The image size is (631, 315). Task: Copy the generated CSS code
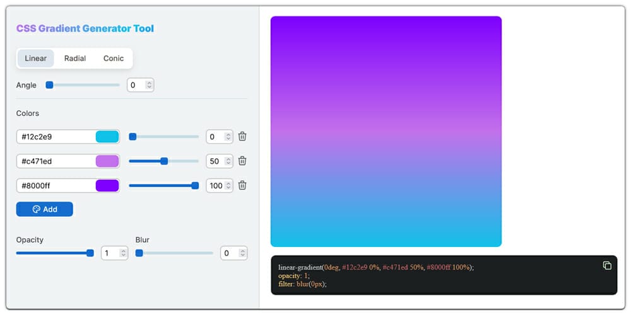pos(607,265)
